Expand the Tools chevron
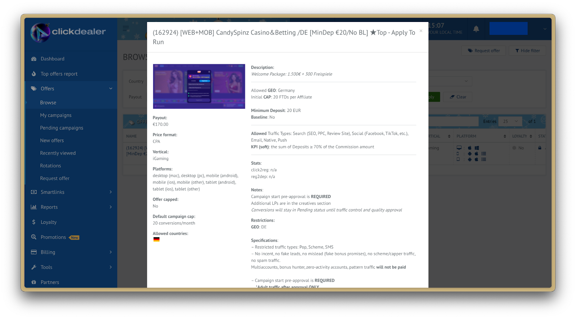This screenshot has height=319, width=576. pyautogui.click(x=111, y=267)
